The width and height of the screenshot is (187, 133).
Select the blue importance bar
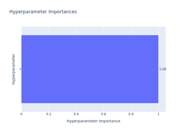90,69
